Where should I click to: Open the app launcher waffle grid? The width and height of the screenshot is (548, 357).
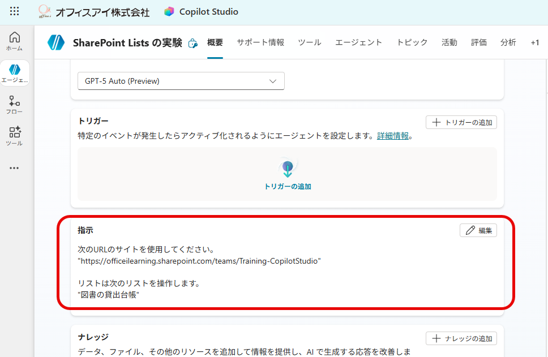15,11
